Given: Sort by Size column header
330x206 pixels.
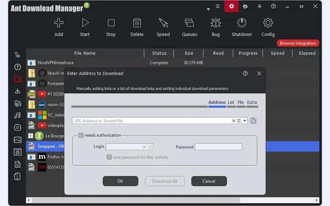Looking at the screenshot, I should pos(189,53).
